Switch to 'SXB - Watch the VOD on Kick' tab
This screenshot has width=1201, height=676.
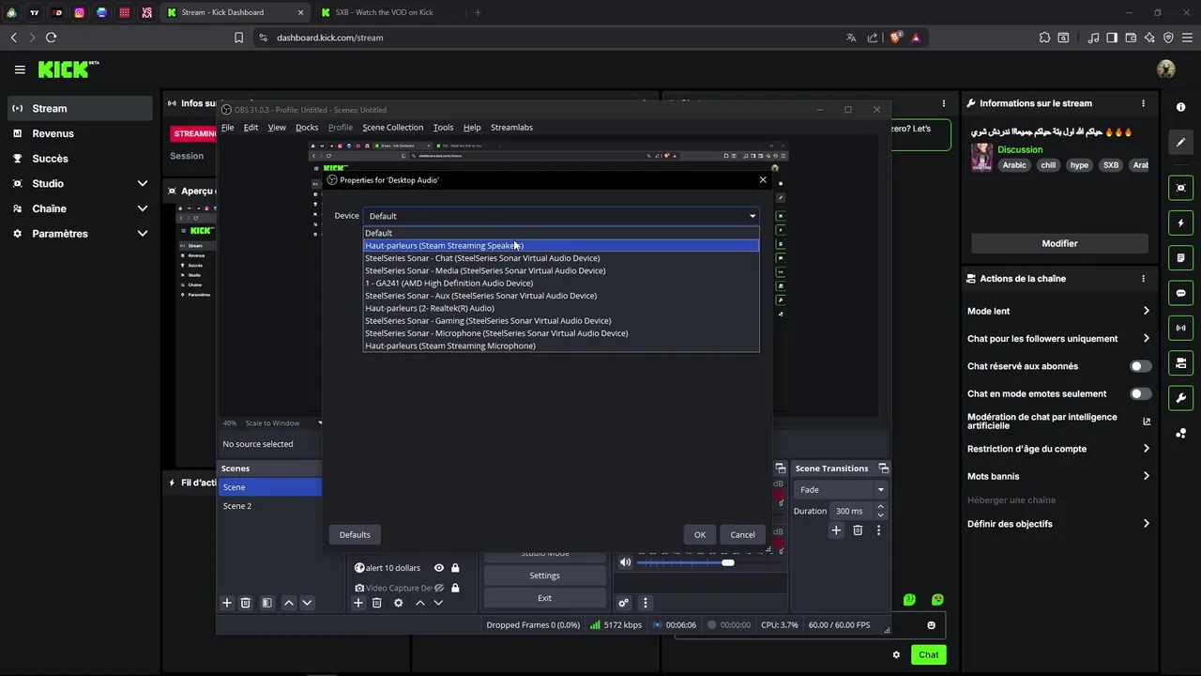(384, 12)
